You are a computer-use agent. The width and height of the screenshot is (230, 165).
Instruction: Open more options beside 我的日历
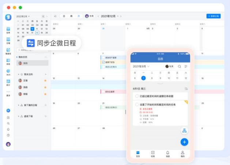pos(46,57)
